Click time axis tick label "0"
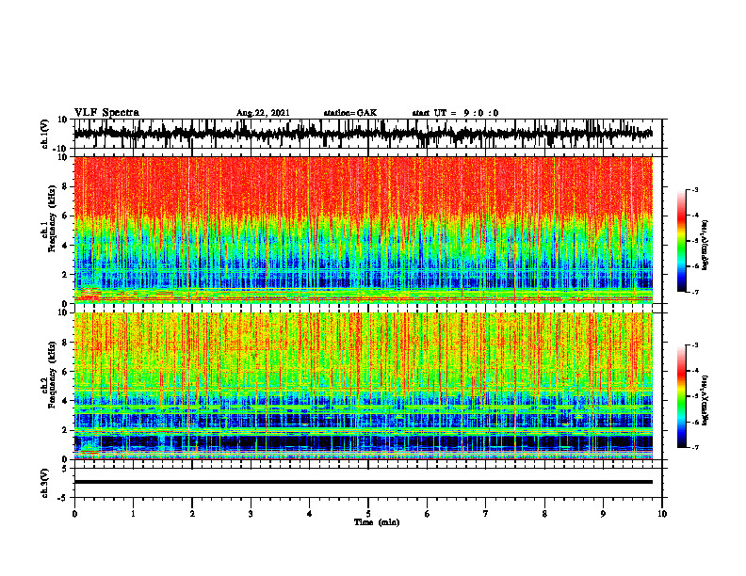 (x=74, y=514)
